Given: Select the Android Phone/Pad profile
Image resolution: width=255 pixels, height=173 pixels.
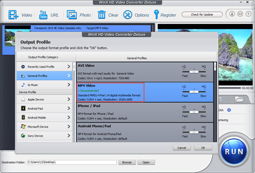Looking at the screenshot, I should tap(145, 133).
